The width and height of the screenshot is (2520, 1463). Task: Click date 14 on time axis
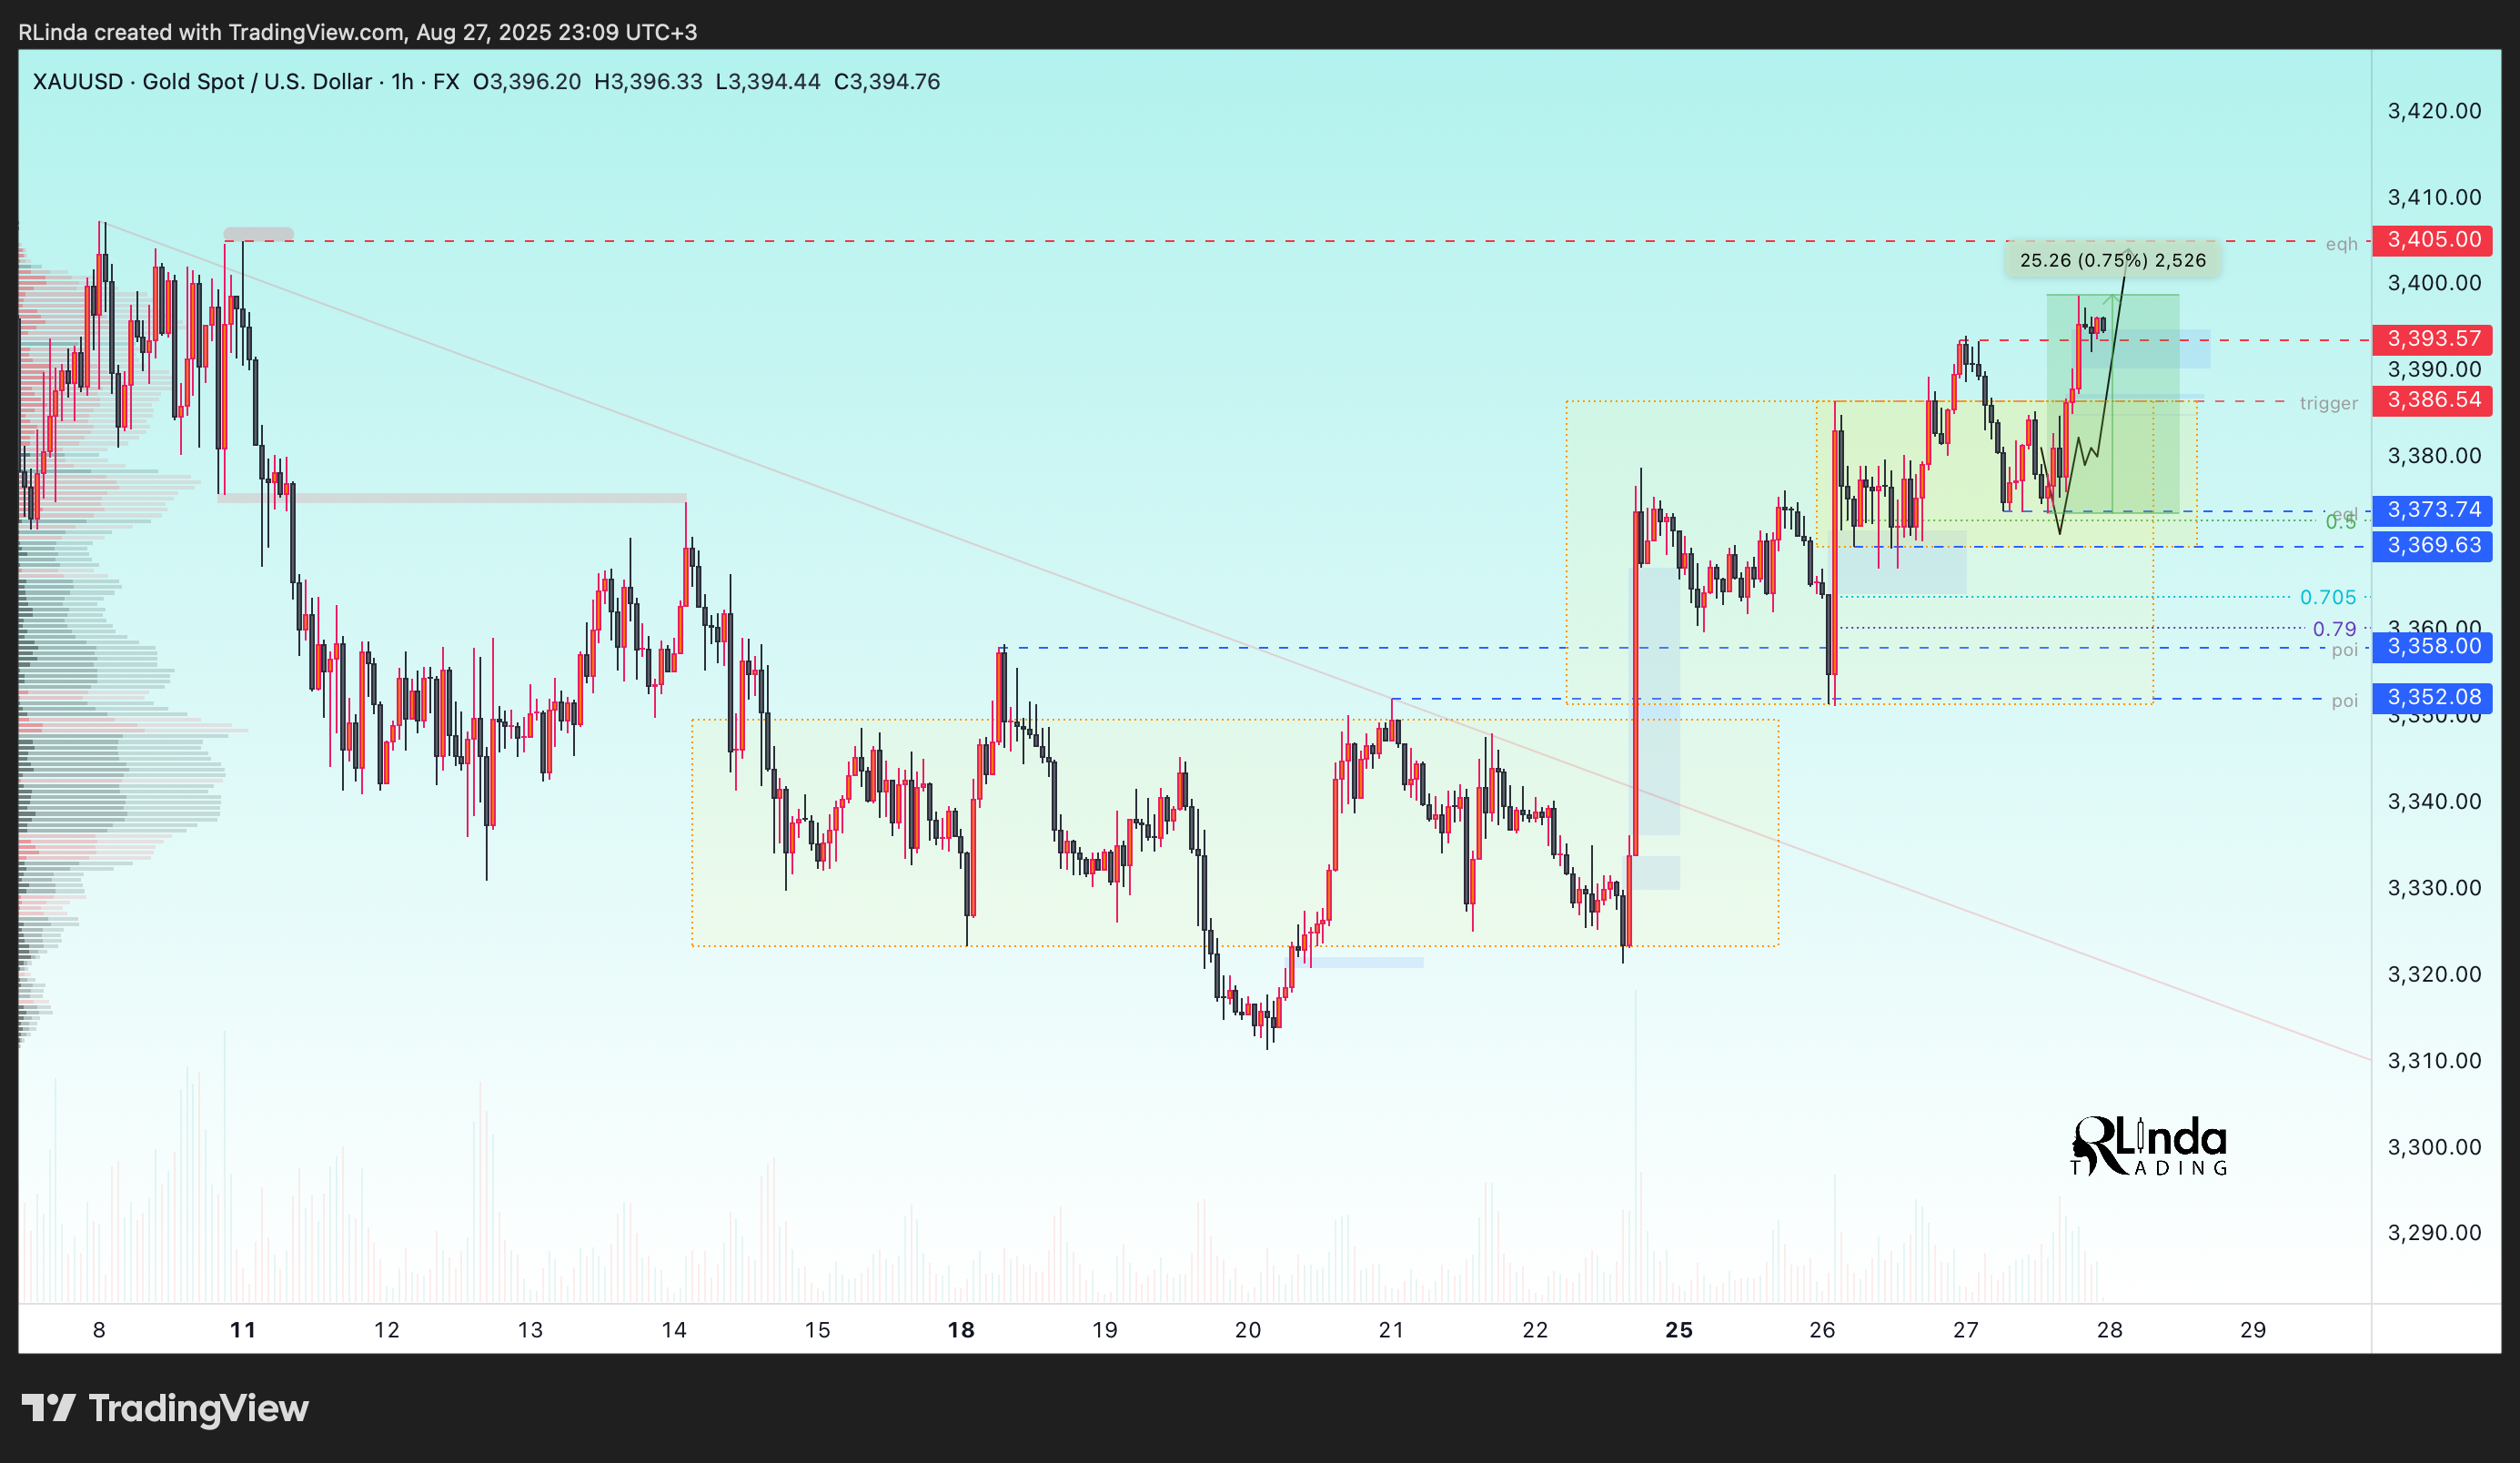tap(674, 1330)
